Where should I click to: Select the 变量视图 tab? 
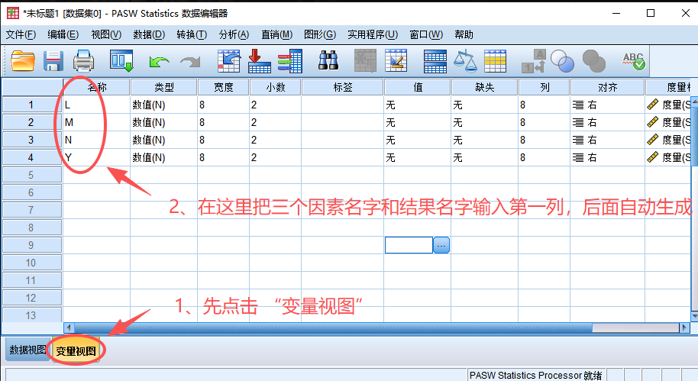click(x=76, y=350)
